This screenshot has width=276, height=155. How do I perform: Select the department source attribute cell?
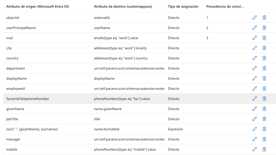[16, 68]
